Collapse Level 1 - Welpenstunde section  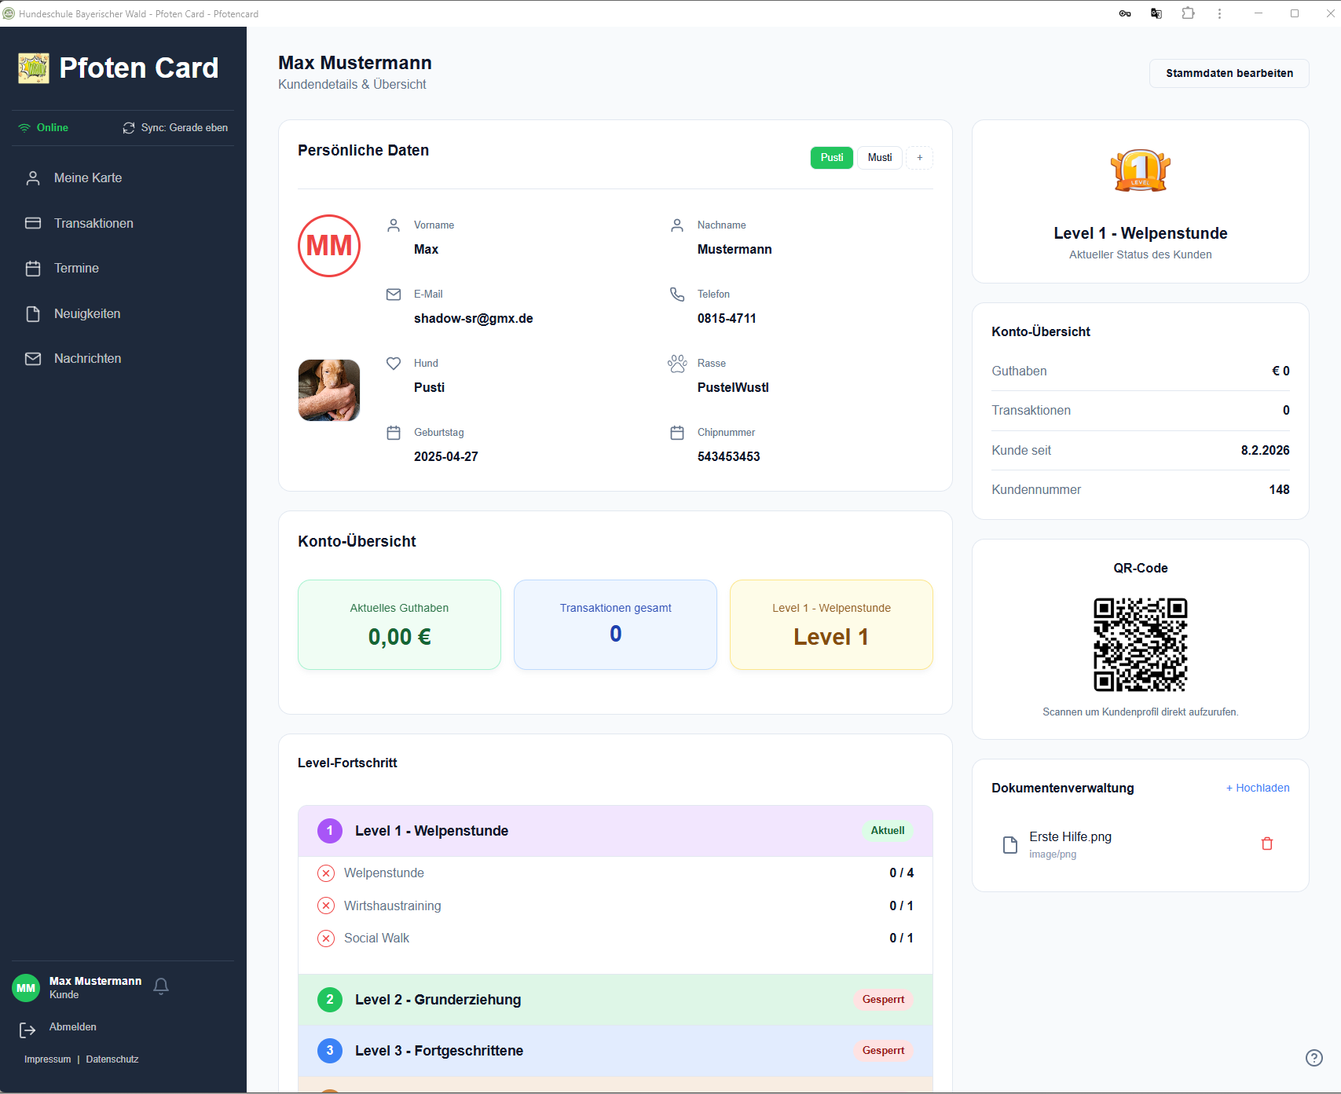tap(614, 831)
